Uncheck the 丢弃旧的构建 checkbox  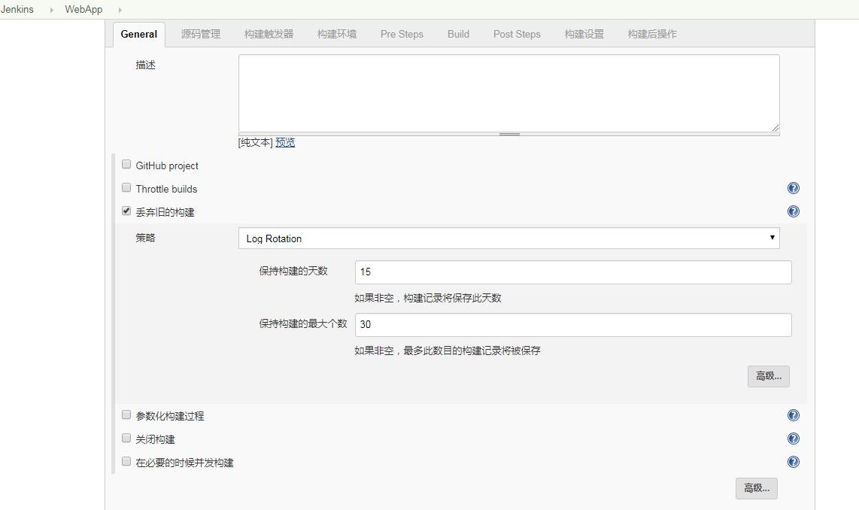[x=126, y=211]
